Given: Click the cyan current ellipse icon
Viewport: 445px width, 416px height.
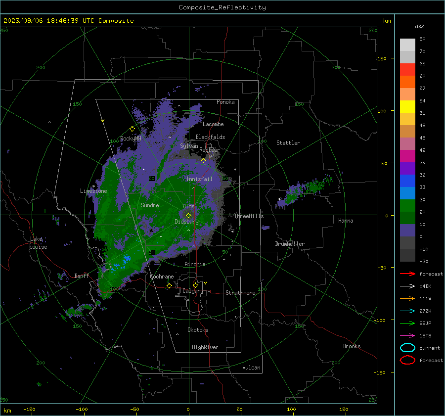Looking at the screenshot, I should pyautogui.click(x=407, y=348).
